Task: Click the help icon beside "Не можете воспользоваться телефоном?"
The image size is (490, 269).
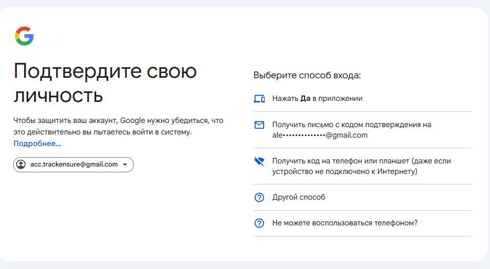Action: [x=259, y=223]
